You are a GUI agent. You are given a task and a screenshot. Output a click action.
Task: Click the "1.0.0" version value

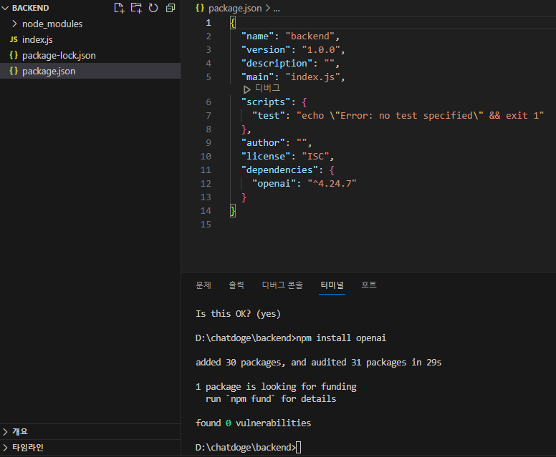coord(321,49)
